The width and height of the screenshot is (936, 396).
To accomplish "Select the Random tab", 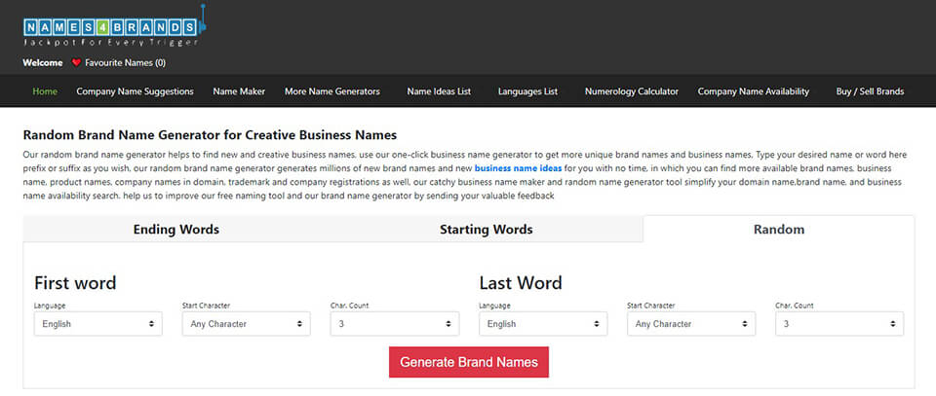I will click(x=778, y=230).
